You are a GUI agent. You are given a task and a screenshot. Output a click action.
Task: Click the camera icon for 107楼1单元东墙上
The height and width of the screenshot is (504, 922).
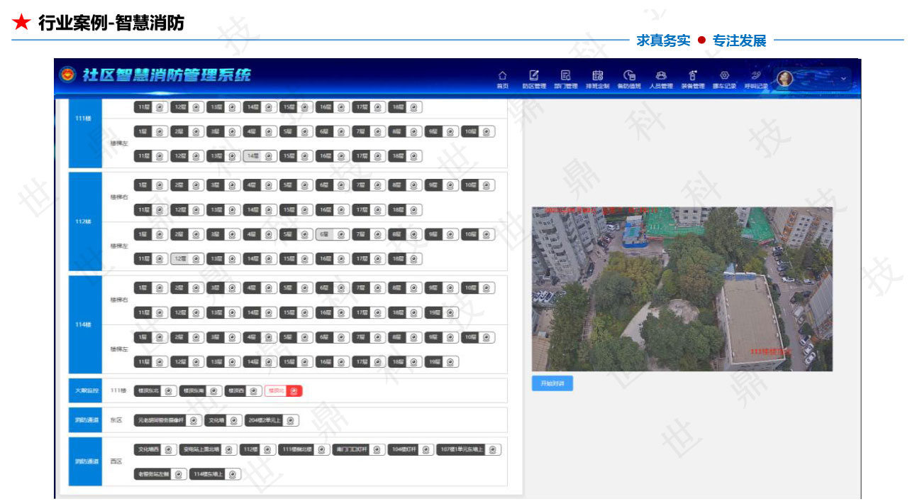[x=492, y=449]
